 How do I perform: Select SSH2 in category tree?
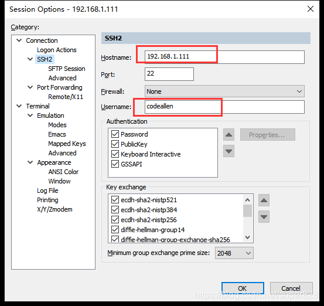coord(45,59)
